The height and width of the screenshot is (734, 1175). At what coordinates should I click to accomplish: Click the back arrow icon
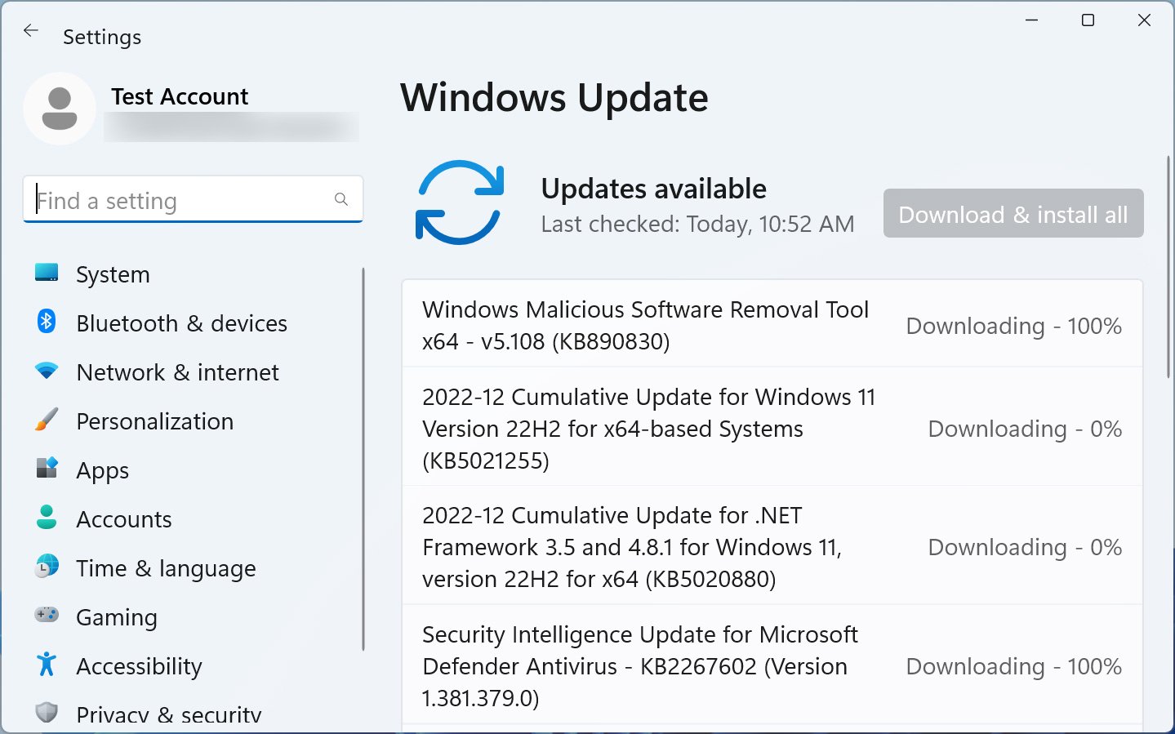pyautogui.click(x=31, y=31)
